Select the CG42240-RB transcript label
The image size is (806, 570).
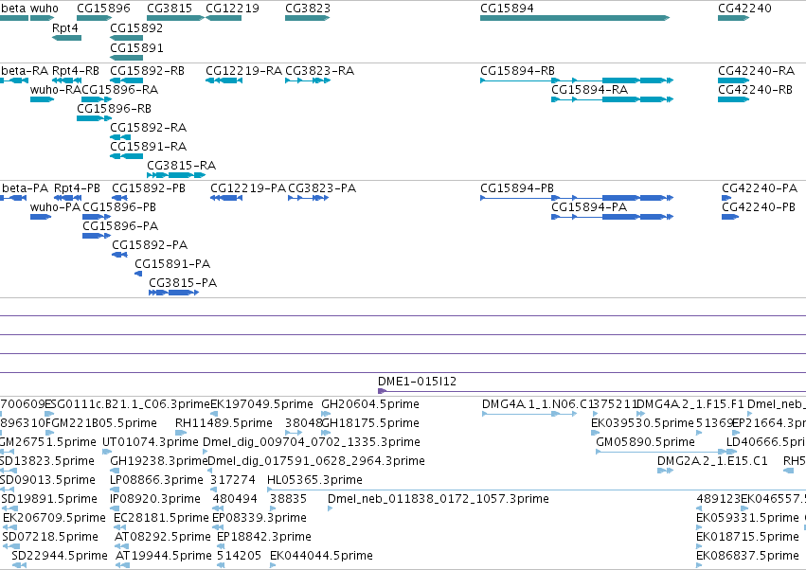coord(755,89)
